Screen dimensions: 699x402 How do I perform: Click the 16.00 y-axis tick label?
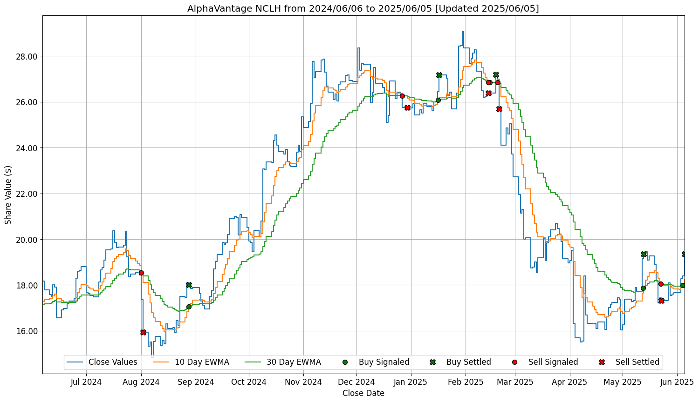pyautogui.click(x=27, y=331)
